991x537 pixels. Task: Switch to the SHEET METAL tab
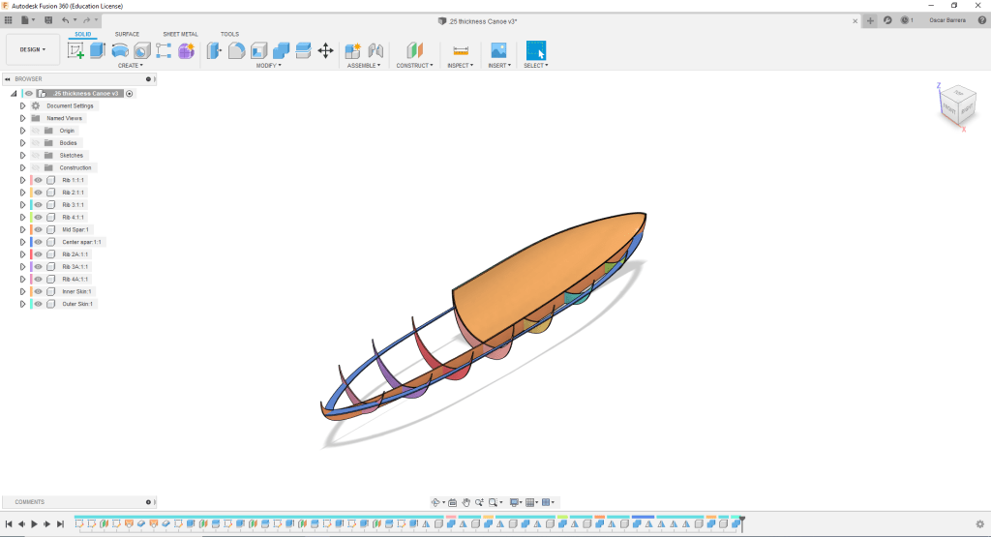pos(180,34)
